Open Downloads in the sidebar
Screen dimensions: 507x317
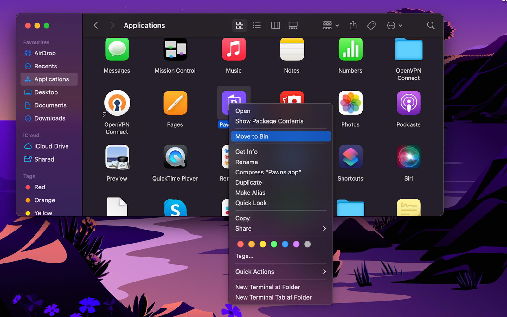(49, 118)
